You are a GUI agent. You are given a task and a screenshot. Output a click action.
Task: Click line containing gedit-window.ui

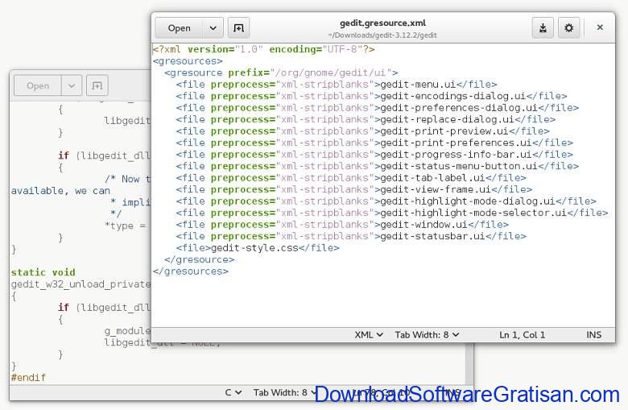click(x=342, y=224)
